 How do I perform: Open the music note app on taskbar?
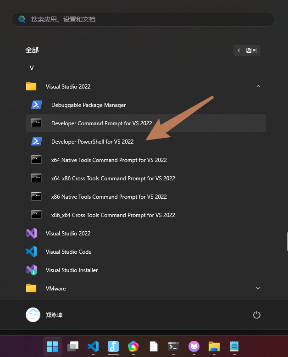pos(113,346)
